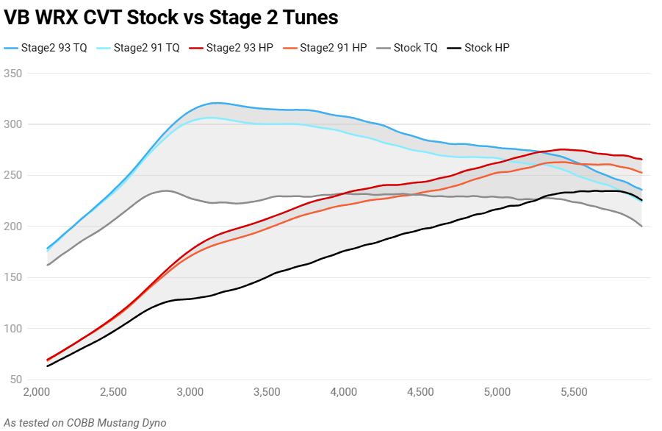Click the Stage2 91 TQ legend color line
The height and width of the screenshot is (431, 662).
click(103, 48)
